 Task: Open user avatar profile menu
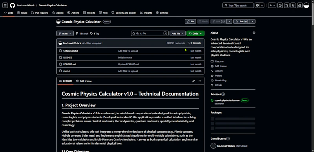click(307, 5)
